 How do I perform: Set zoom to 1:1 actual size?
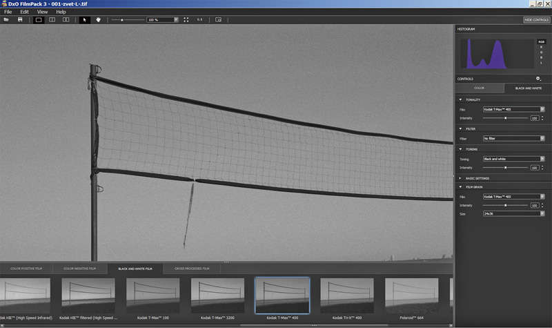point(199,20)
